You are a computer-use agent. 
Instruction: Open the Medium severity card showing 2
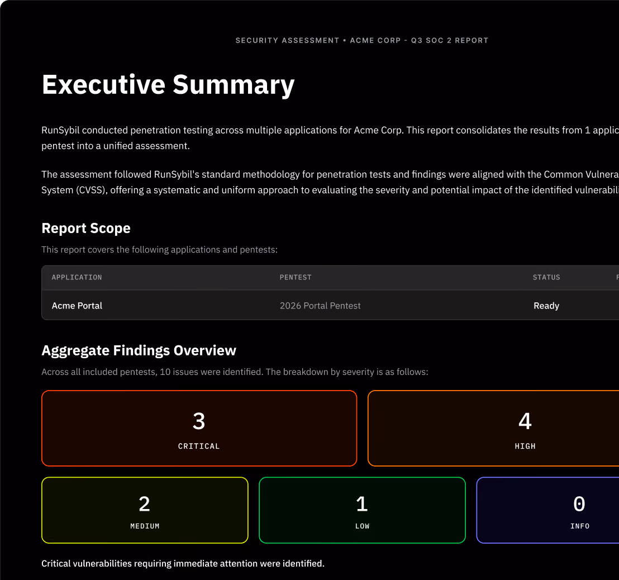pos(145,510)
